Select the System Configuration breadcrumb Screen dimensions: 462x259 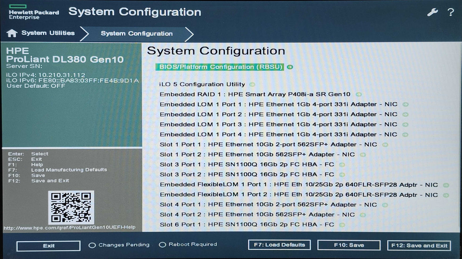coord(137,34)
